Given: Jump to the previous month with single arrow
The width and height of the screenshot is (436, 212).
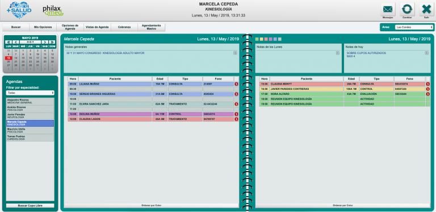Looking at the screenshot, I should pos(16,41).
